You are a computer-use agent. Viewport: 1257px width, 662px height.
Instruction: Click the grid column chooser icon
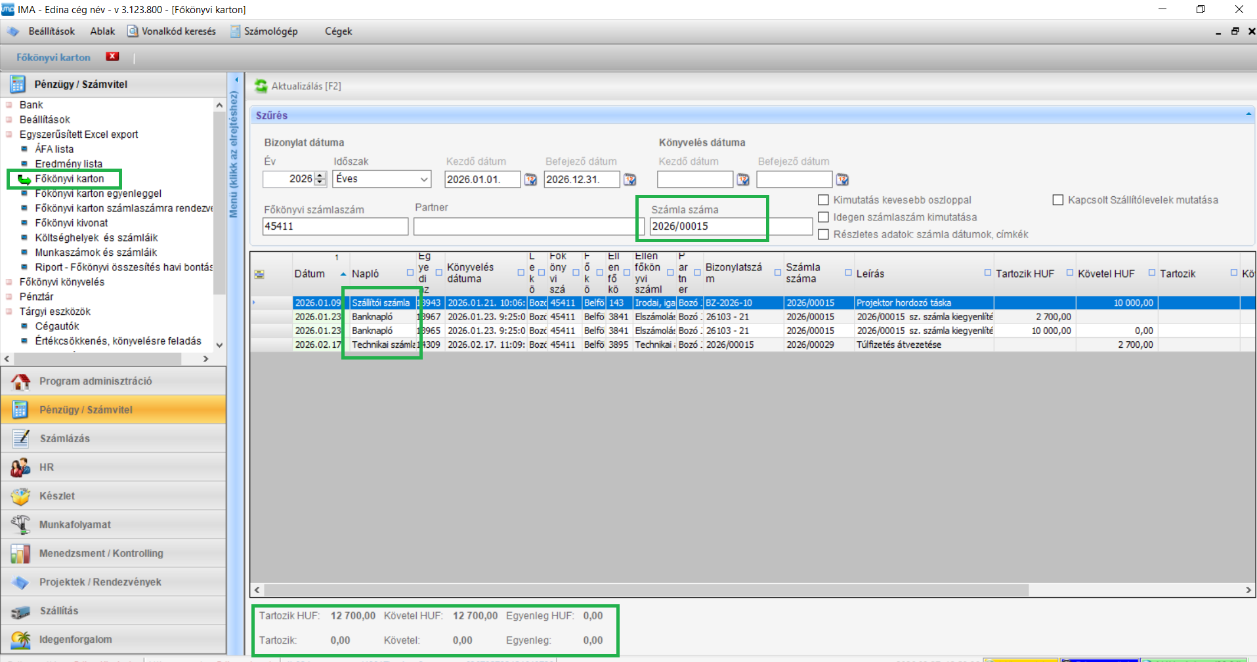[x=259, y=274]
